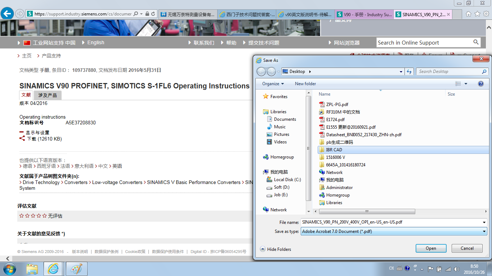This screenshot has width=492, height=276.
Task: Expand the Desktop location path dropdown
Action: click(401, 72)
